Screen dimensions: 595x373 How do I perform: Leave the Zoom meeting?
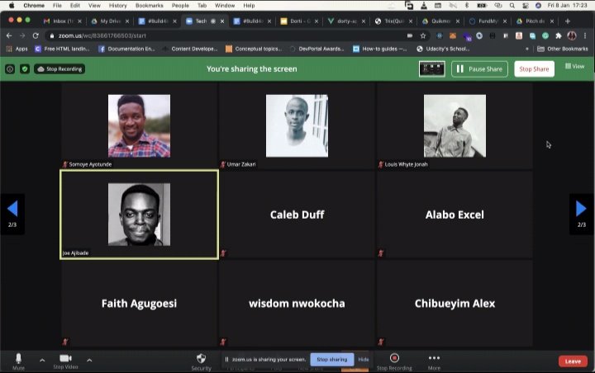tap(573, 361)
